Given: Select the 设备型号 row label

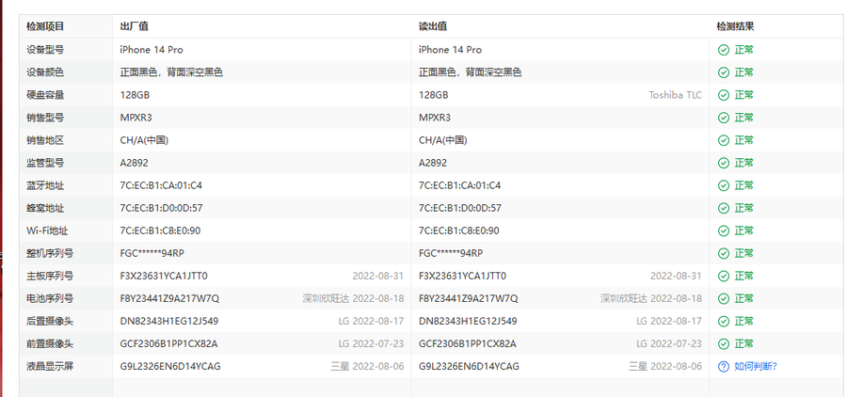Looking at the screenshot, I should point(45,50).
